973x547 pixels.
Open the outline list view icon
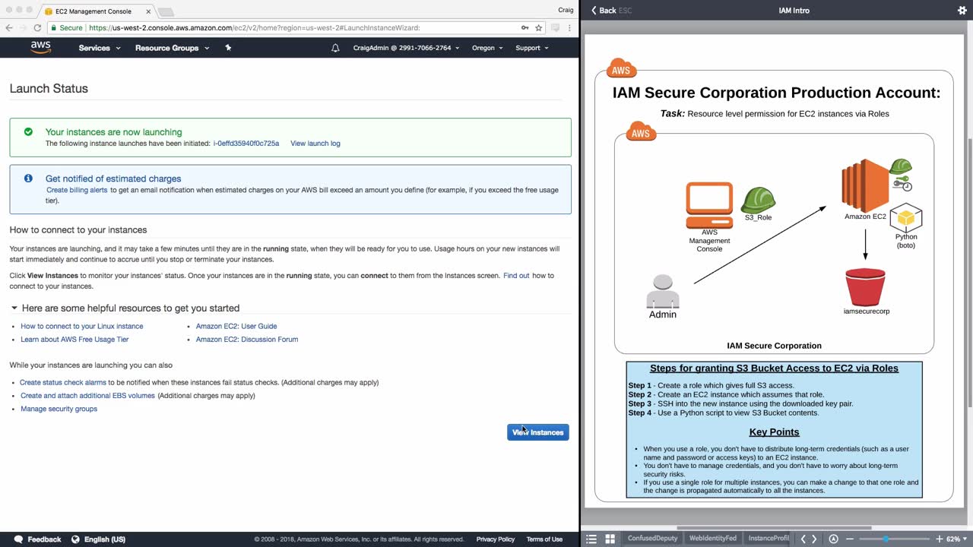(x=591, y=539)
